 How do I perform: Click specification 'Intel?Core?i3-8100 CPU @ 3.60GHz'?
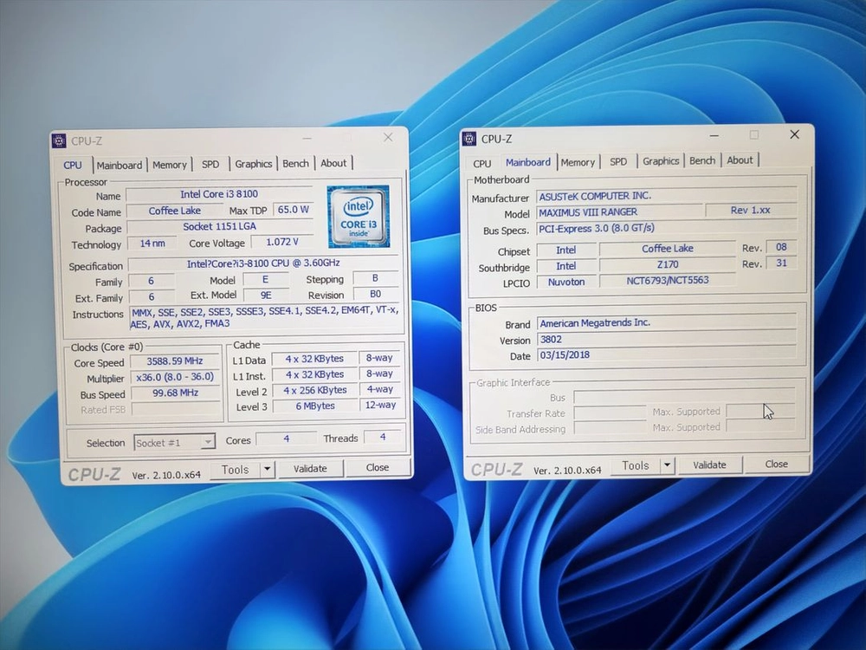pos(263,263)
